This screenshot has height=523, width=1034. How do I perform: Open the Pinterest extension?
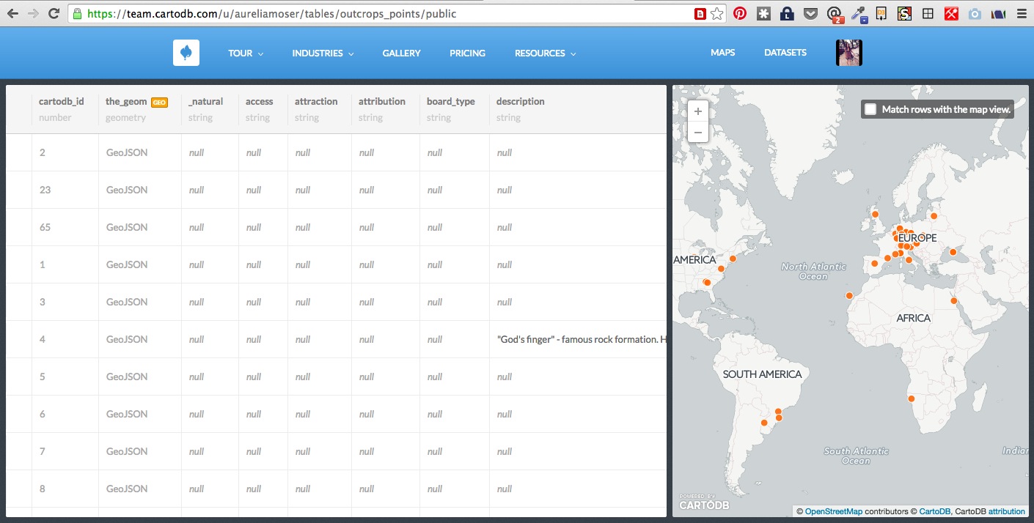point(740,13)
